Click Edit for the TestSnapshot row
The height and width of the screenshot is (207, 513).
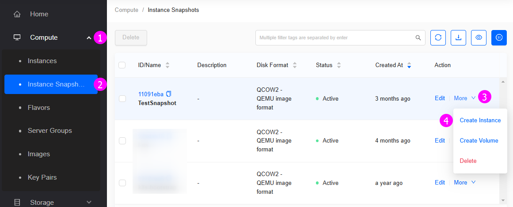440,98
